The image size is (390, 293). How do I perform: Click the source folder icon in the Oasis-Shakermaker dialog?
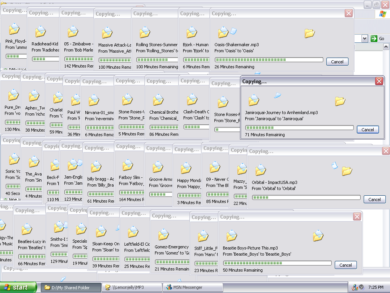(223, 32)
